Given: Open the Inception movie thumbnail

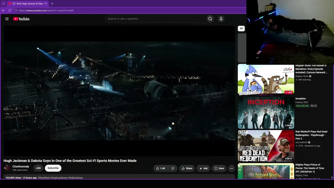Looking at the screenshot, I should (x=266, y=113).
